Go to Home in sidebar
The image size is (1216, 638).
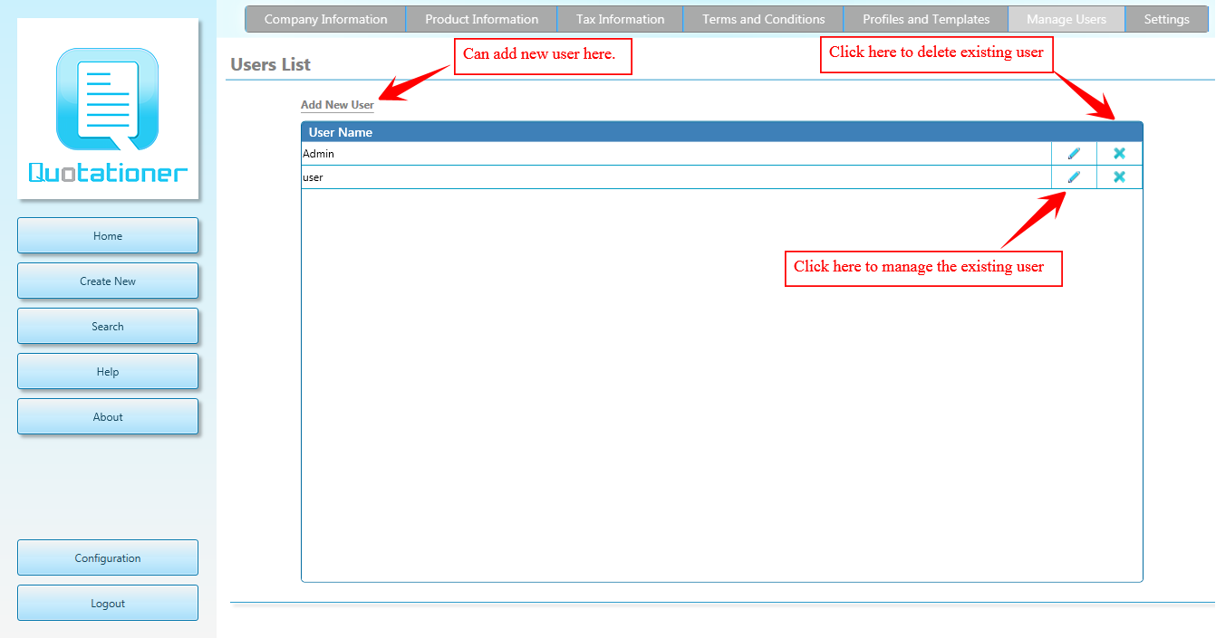click(x=108, y=235)
